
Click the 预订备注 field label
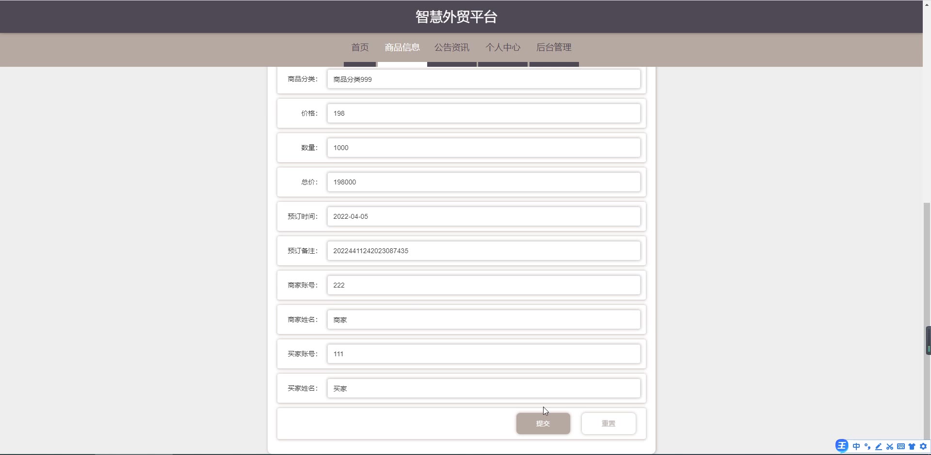coord(303,251)
